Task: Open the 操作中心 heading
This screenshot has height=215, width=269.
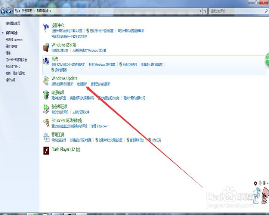Action: 58,25
